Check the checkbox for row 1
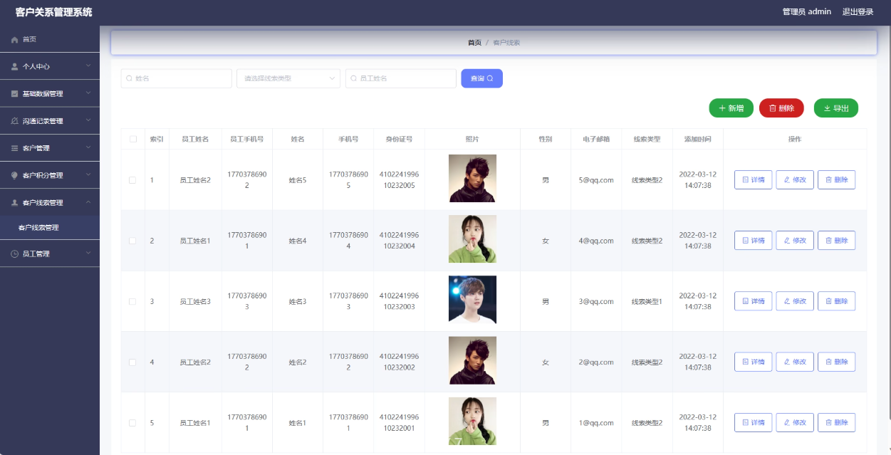This screenshot has width=891, height=455. click(132, 180)
